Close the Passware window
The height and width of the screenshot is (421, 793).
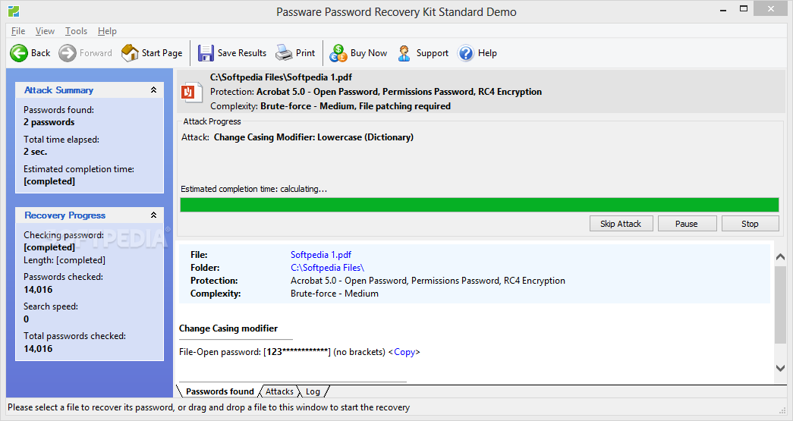pos(770,8)
